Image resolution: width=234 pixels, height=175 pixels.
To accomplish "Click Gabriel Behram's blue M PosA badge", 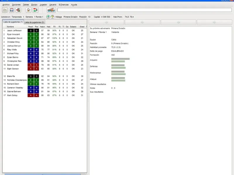I will pos(31,92).
